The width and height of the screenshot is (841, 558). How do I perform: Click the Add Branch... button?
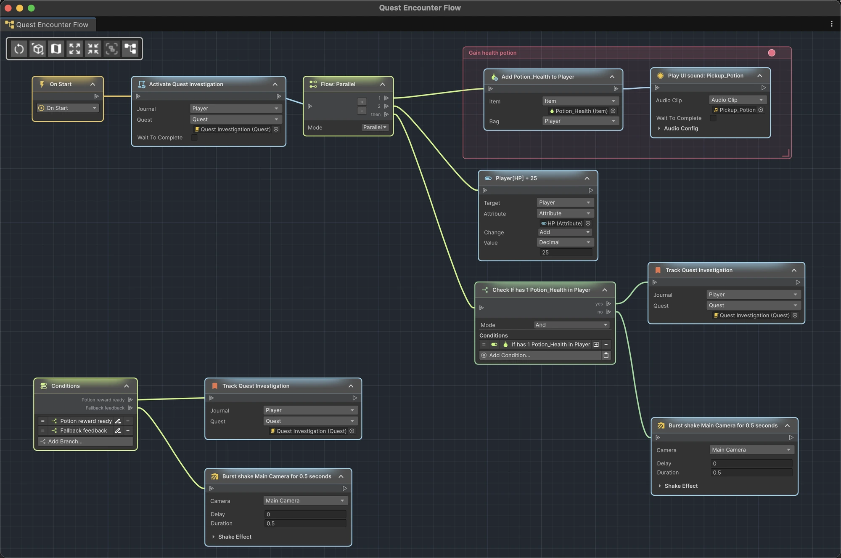[85, 441]
